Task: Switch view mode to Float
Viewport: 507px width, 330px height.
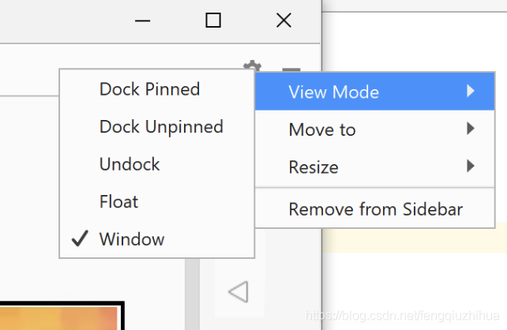Action: (x=118, y=202)
